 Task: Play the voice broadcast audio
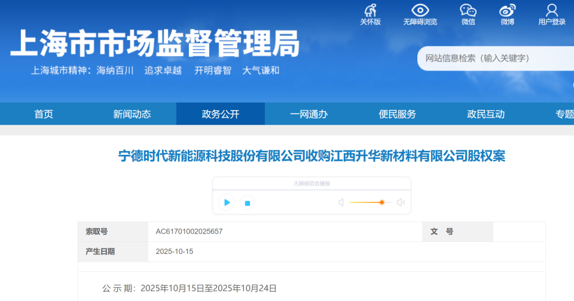tap(227, 202)
